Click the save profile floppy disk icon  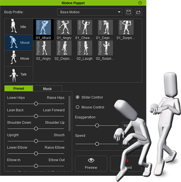[129, 12]
